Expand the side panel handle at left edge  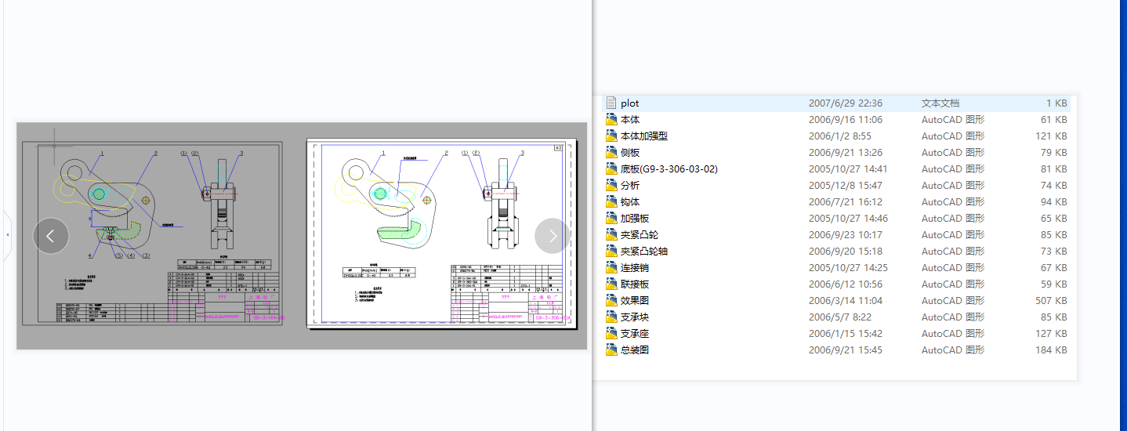click(8, 235)
